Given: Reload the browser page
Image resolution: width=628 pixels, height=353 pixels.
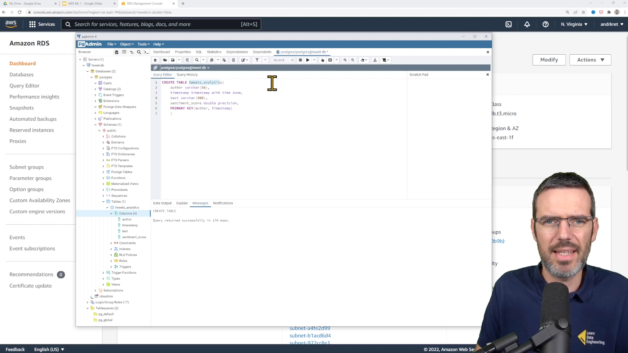Looking at the screenshot, I should pyautogui.click(x=20, y=12).
